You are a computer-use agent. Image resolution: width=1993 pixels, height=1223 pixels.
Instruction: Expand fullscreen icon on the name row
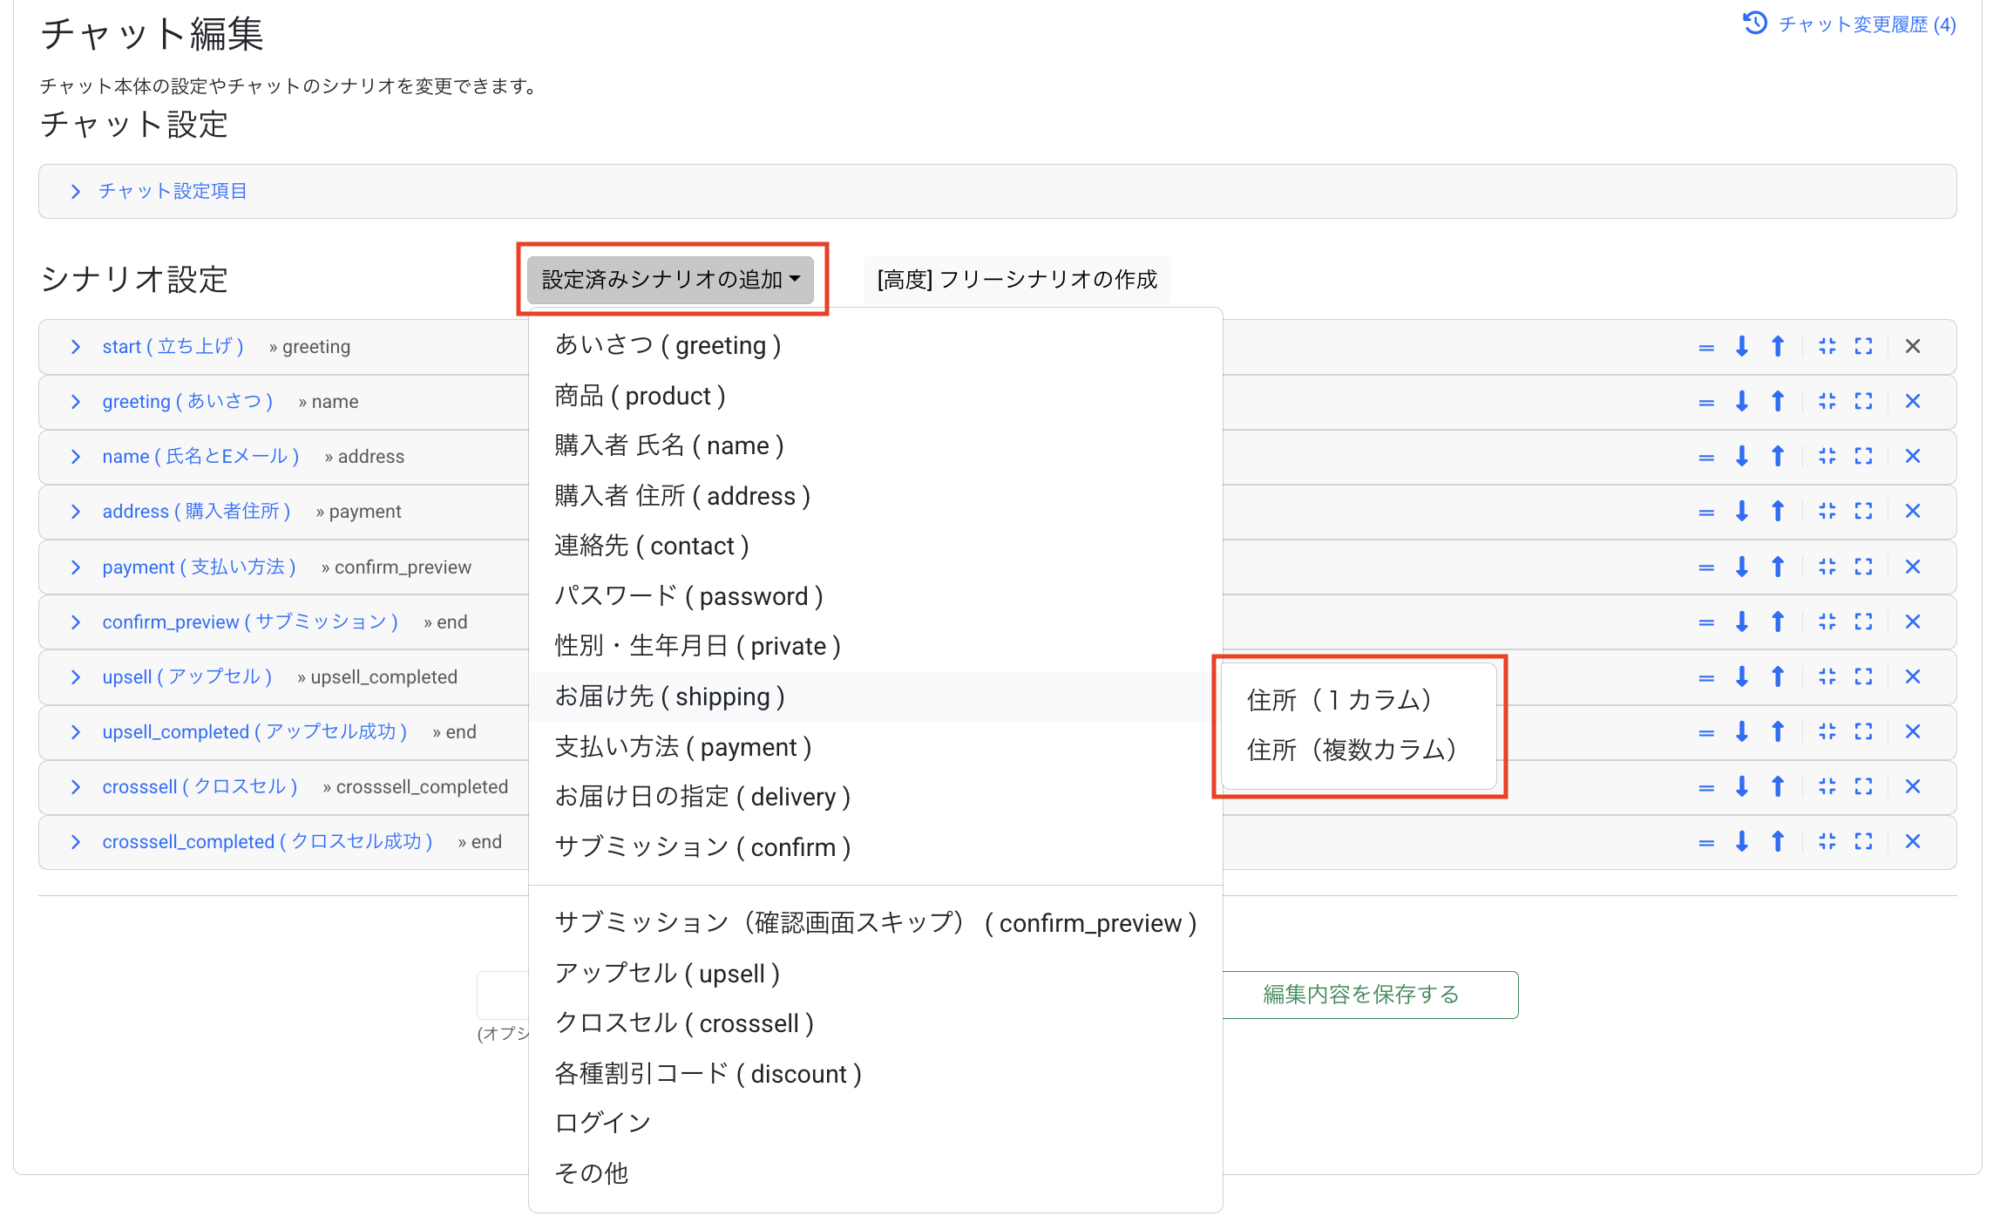click(1863, 456)
